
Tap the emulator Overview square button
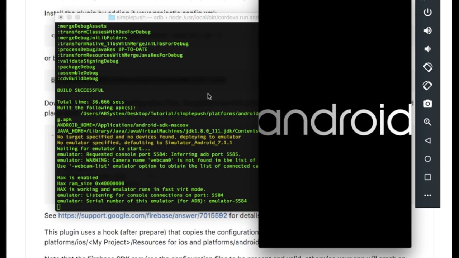pyautogui.click(x=427, y=177)
